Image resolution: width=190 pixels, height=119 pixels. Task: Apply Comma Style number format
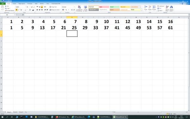[x=68, y=10]
